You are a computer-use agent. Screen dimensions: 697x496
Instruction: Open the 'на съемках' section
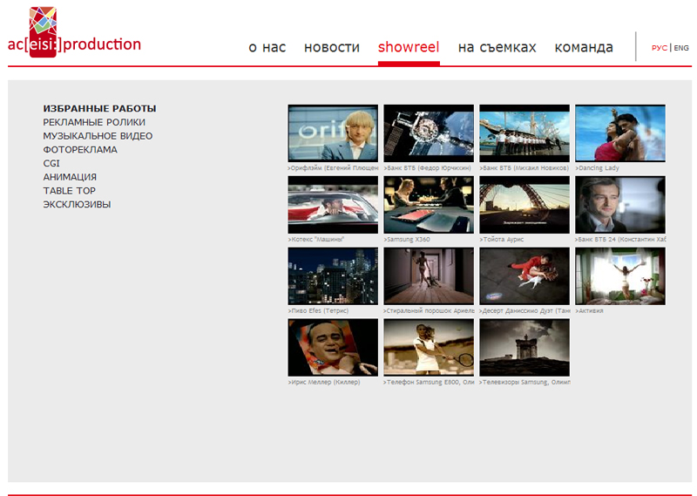pyautogui.click(x=497, y=48)
